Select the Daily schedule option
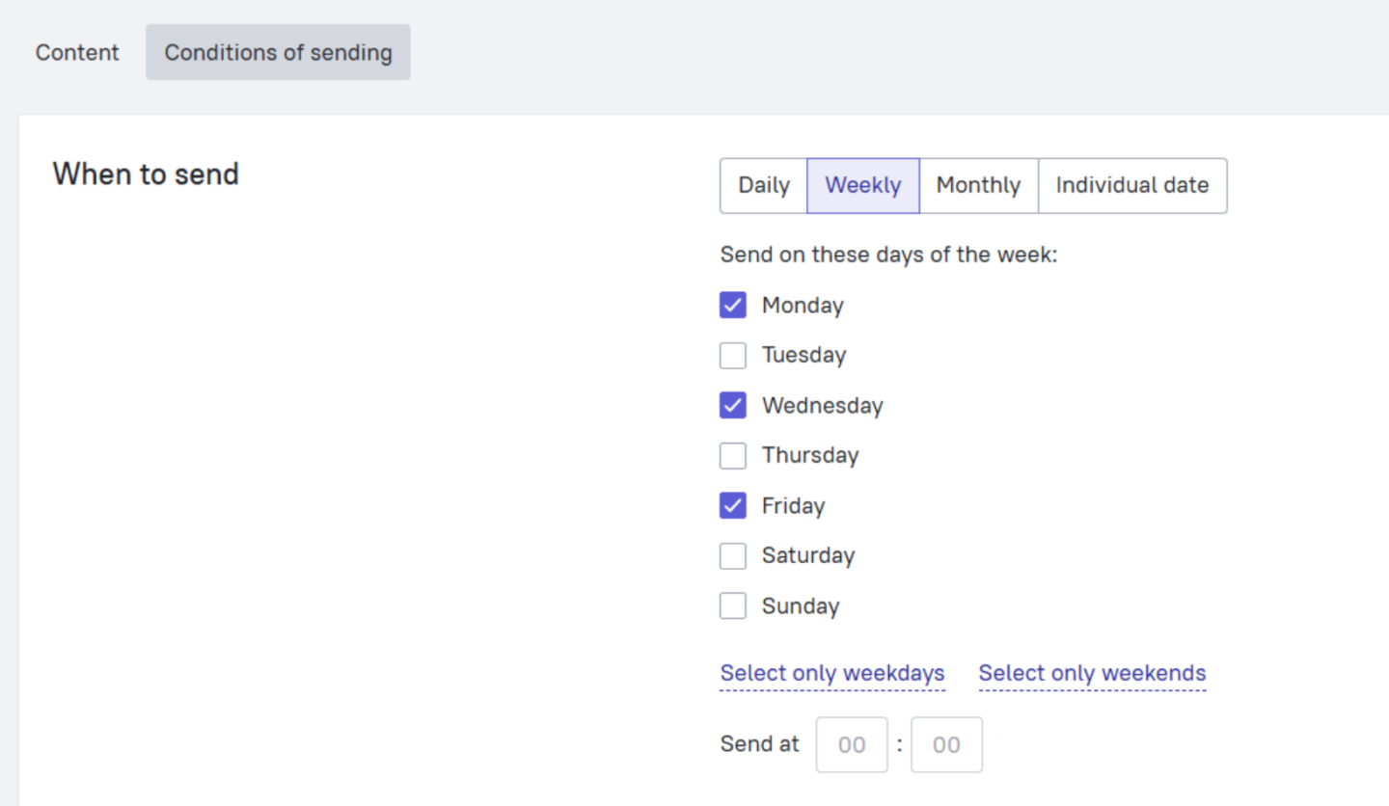 (x=763, y=185)
